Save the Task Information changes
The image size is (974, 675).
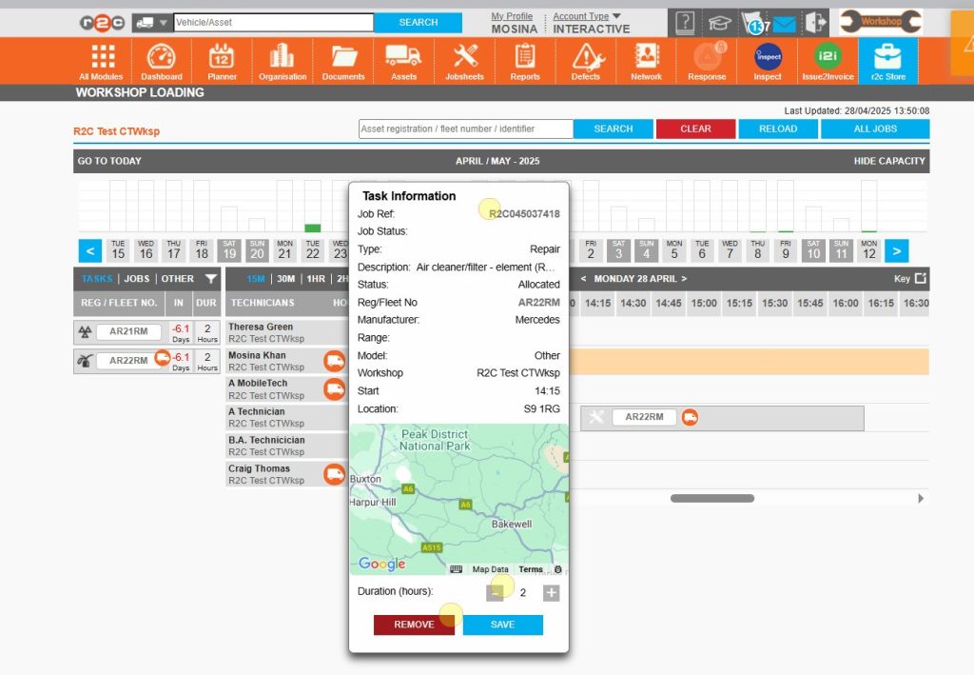(x=502, y=625)
